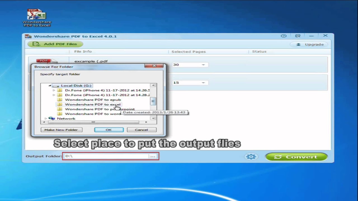Viewport: 358px width, 201px height.
Task: Click the horizontal scroll right arrow
Action: 146,122
